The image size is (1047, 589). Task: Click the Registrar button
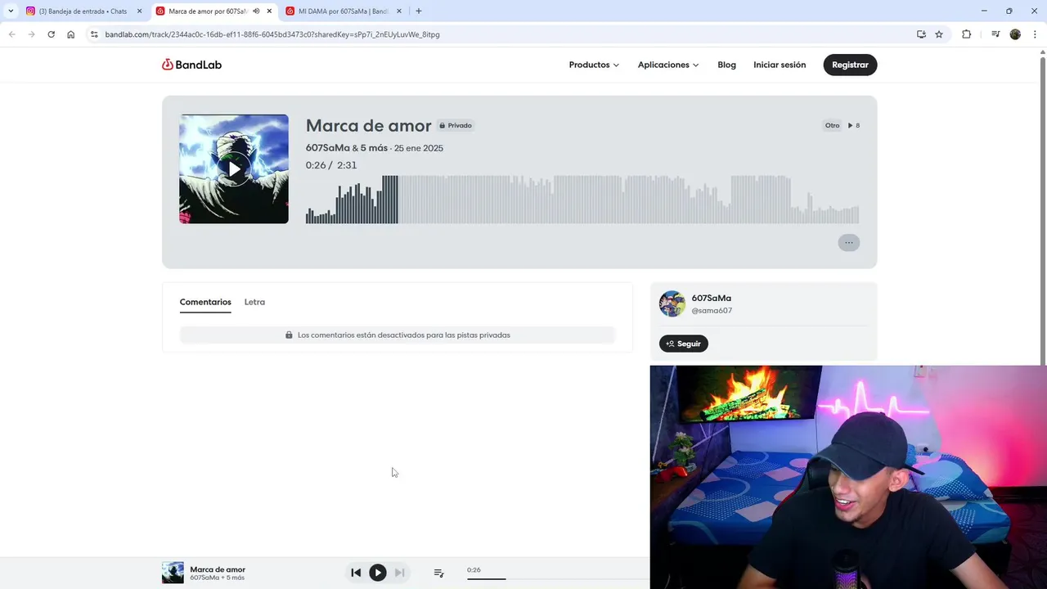(x=850, y=65)
